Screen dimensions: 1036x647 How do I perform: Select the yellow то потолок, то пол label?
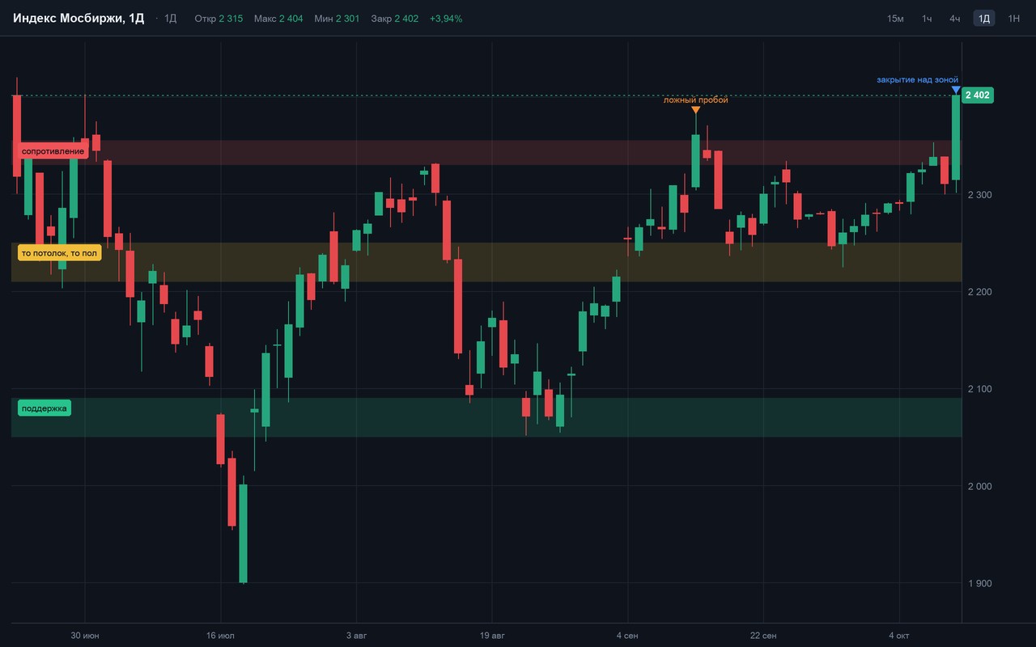[59, 253]
